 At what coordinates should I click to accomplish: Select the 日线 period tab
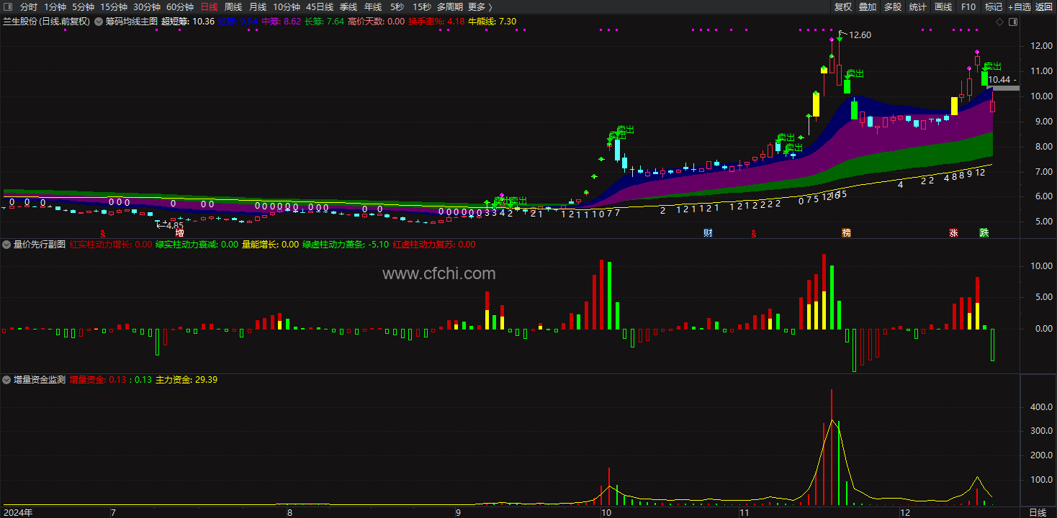(x=209, y=6)
